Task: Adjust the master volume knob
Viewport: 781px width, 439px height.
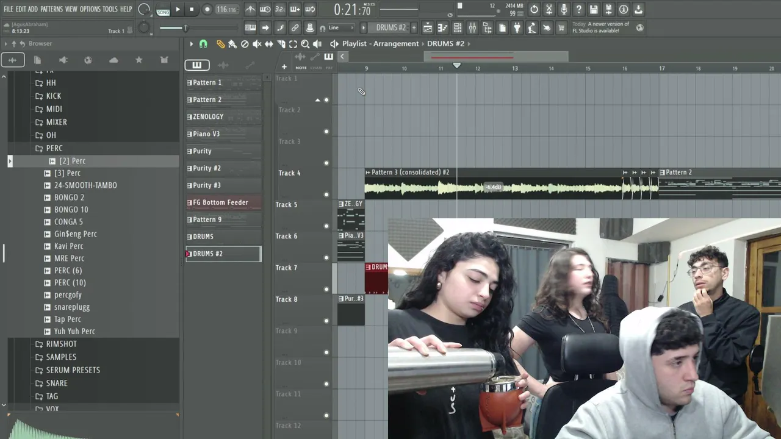Action: (144, 9)
